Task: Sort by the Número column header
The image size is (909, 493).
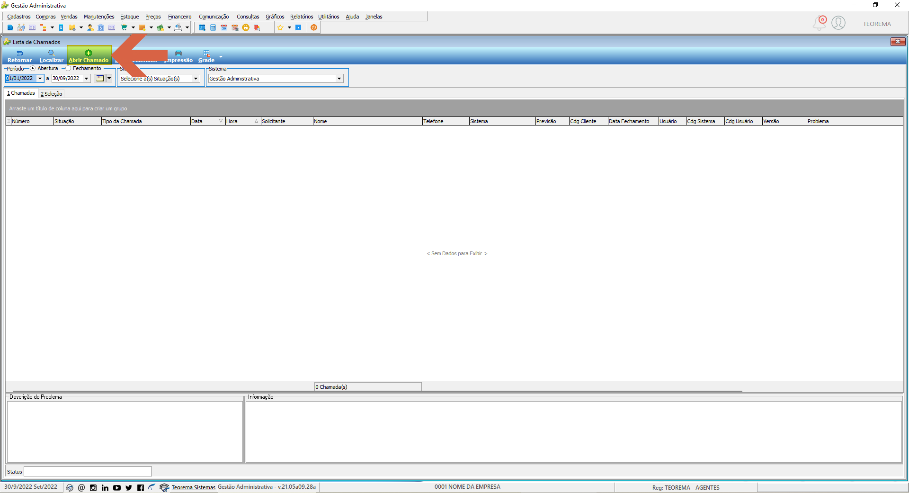Action: coord(32,121)
